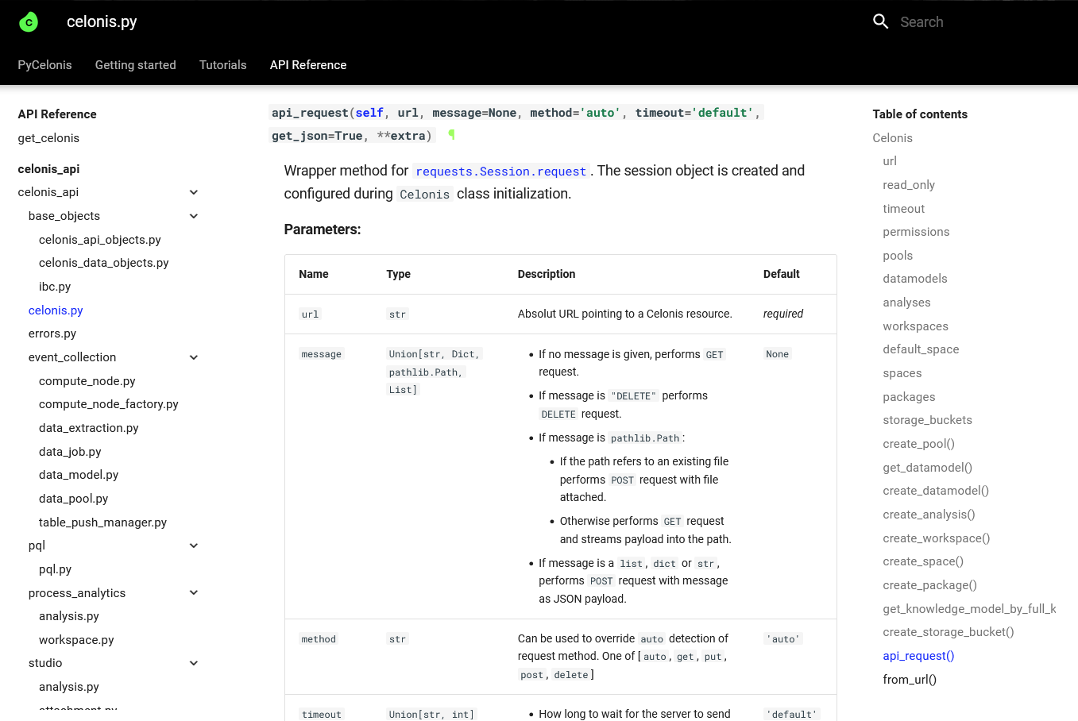Jump to api_request() in table of contents
Image resolution: width=1078 pixels, height=721 pixels.
click(919, 656)
